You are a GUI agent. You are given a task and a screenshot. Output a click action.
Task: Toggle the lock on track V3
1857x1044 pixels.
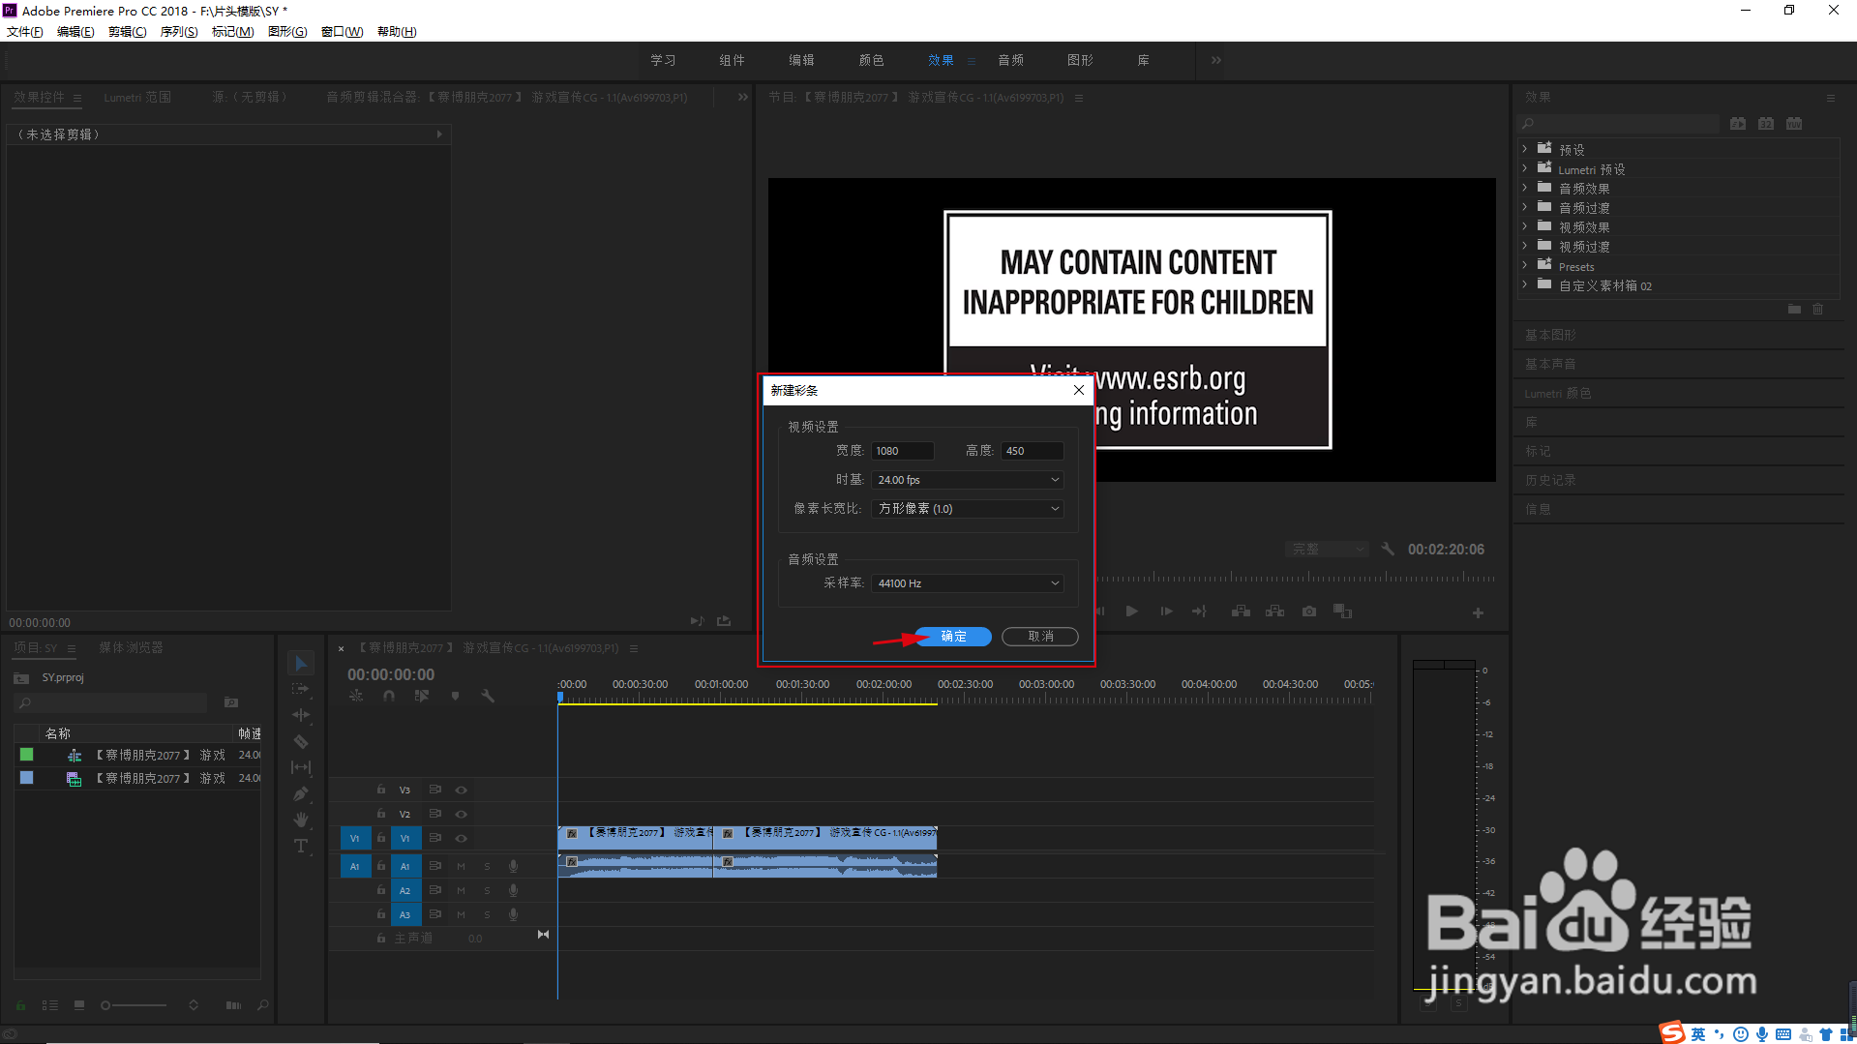coord(381,790)
